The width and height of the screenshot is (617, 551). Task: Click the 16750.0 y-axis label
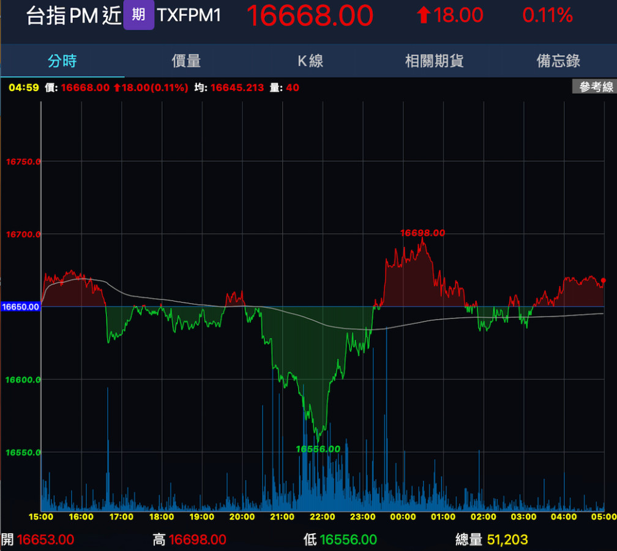(x=23, y=162)
